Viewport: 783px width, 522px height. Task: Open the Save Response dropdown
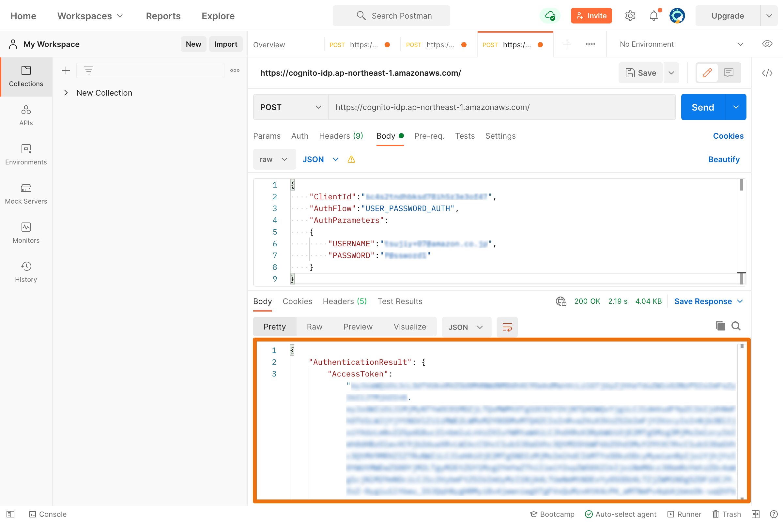(x=709, y=301)
